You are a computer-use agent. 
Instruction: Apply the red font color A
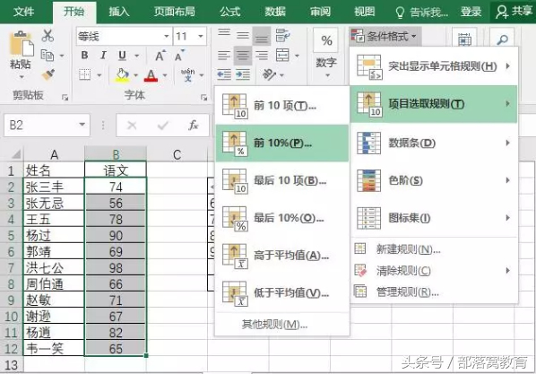(x=151, y=75)
